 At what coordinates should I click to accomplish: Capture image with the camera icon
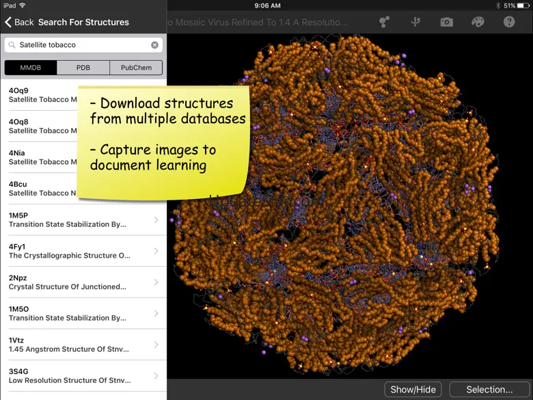click(x=446, y=22)
